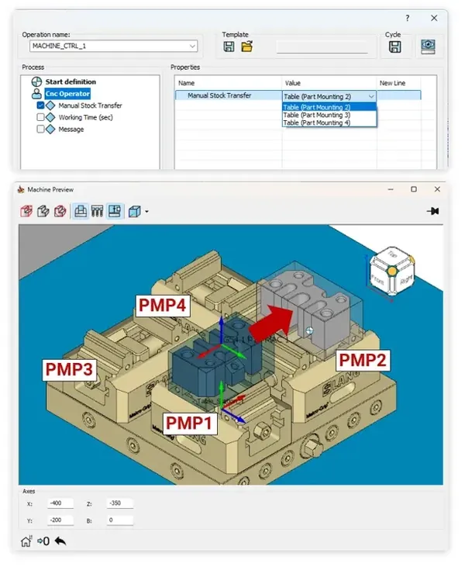The width and height of the screenshot is (465, 567).
Task: Click the help question mark button
Action: click(408, 18)
